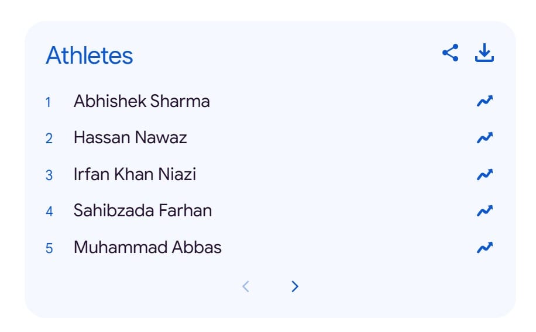Click trending icon beside Sahibzada Farhan

pos(485,210)
